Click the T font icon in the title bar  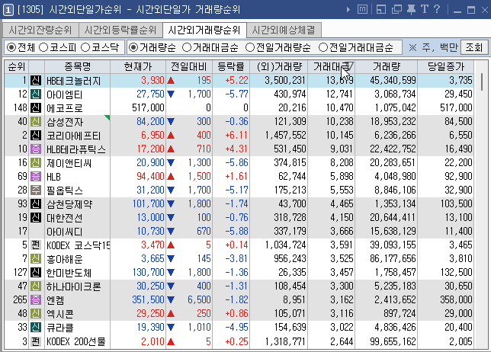tap(425, 9)
